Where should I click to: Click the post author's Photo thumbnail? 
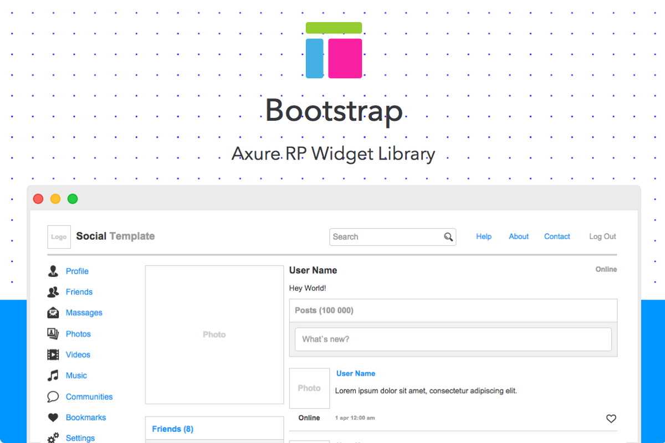pos(309,388)
